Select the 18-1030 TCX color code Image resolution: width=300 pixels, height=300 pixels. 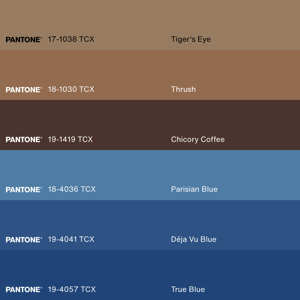71,89
